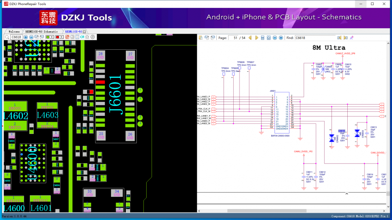Click GND pad 25 on J6601
Image resolution: width=392 pixels, height=220 pixels.
101,135
